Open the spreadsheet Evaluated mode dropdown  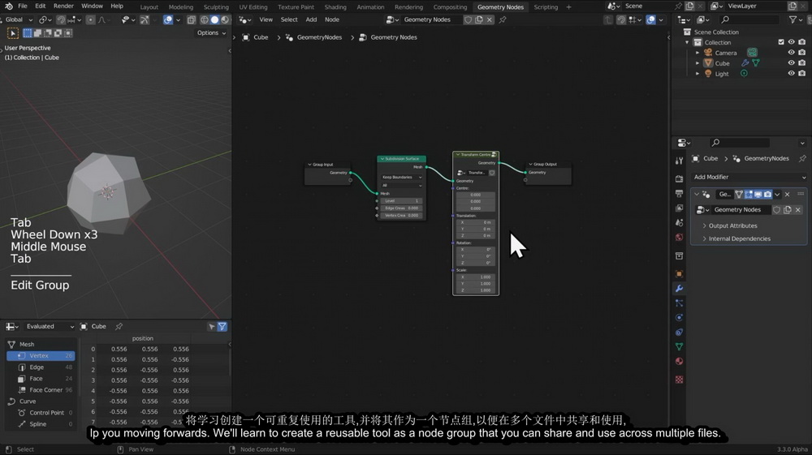pyautogui.click(x=50, y=326)
